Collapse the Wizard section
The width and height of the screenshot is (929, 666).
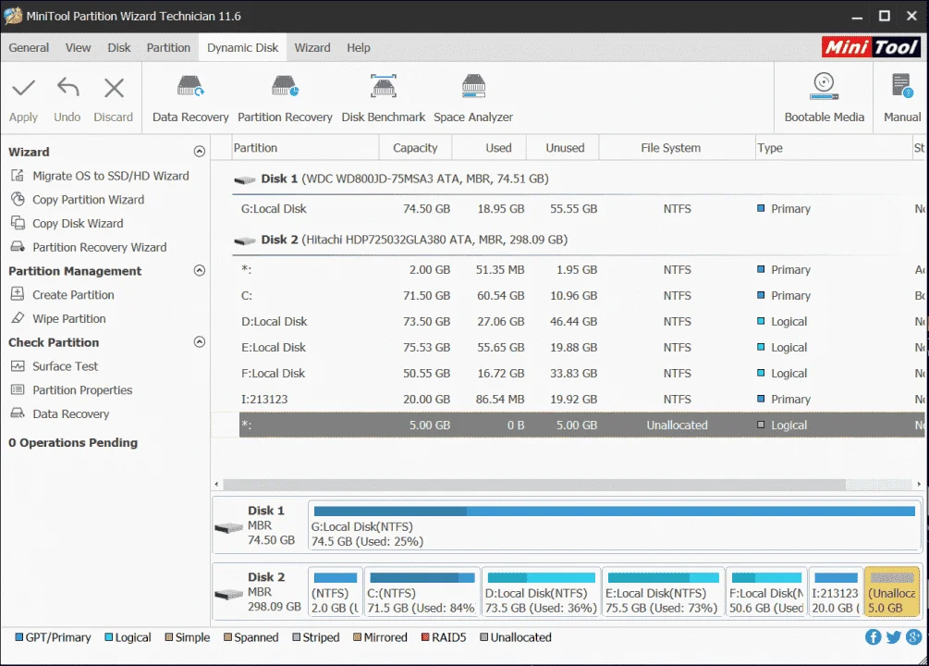point(200,151)
